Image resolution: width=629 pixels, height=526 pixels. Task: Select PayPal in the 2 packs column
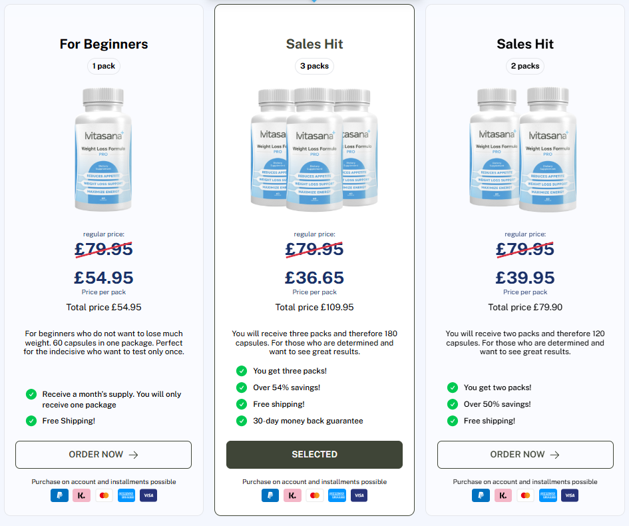[481, 495]
